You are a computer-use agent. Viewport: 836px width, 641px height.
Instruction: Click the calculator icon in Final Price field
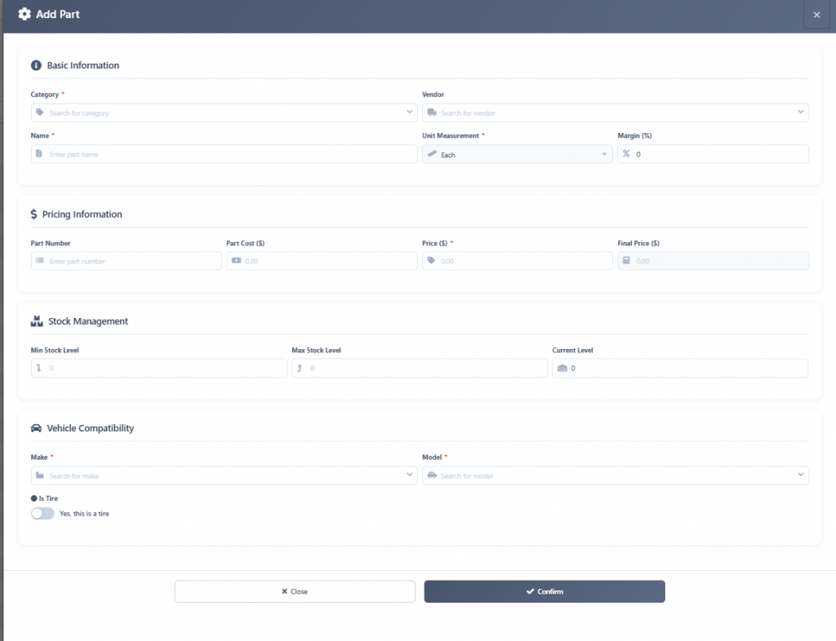[626, 261]
